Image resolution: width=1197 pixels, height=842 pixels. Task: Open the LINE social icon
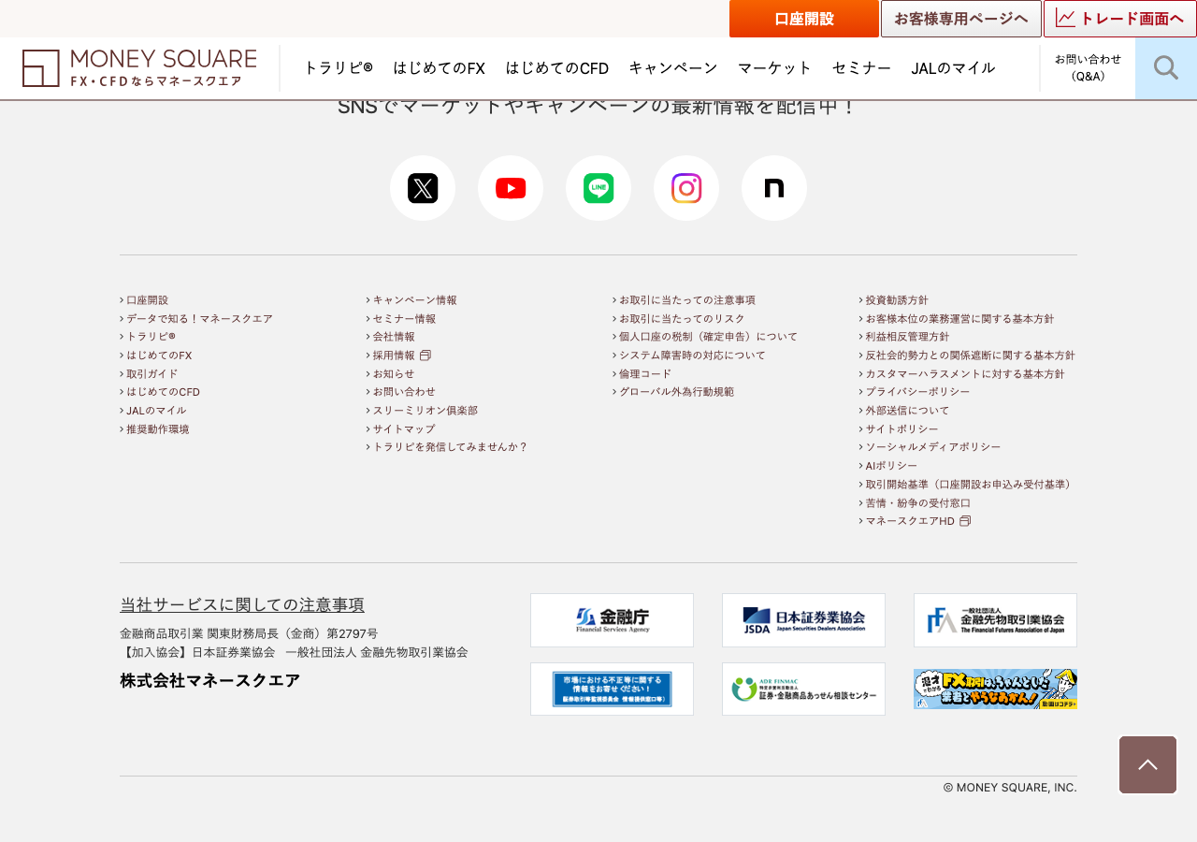click(598, 188)
